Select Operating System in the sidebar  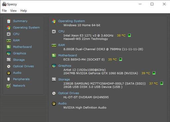(x=26, y=28)
